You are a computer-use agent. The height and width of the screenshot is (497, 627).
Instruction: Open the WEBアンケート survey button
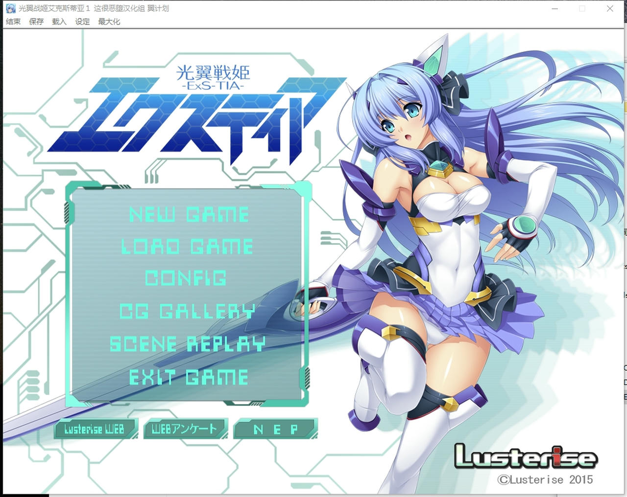[184, 429]
